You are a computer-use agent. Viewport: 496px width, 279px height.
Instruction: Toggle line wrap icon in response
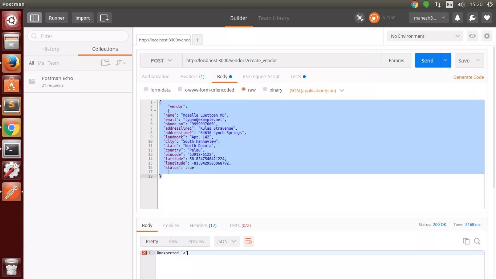pos(248,241)
